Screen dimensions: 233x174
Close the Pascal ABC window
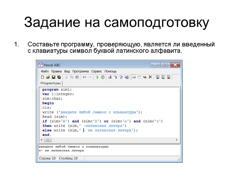click(x=175, y=65)
